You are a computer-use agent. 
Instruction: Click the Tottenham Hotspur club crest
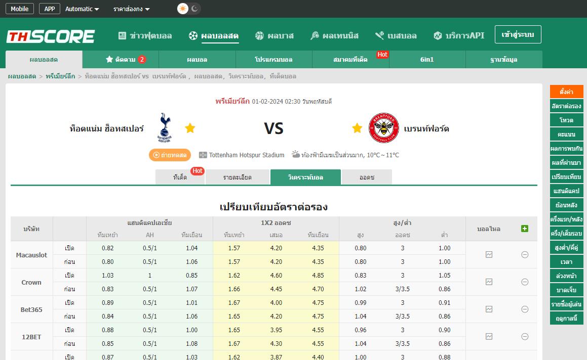tap(164, 128)
